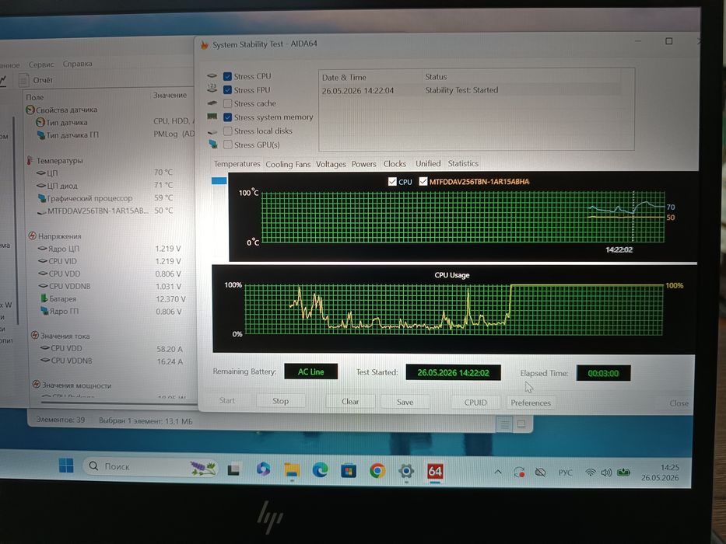Open Google Chrome from taskbar
This screenshot has height=544, width=726.
(377, 471)
